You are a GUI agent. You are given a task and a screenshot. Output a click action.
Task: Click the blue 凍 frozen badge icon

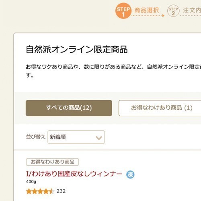pyautogui.click(x=130, y=174)
